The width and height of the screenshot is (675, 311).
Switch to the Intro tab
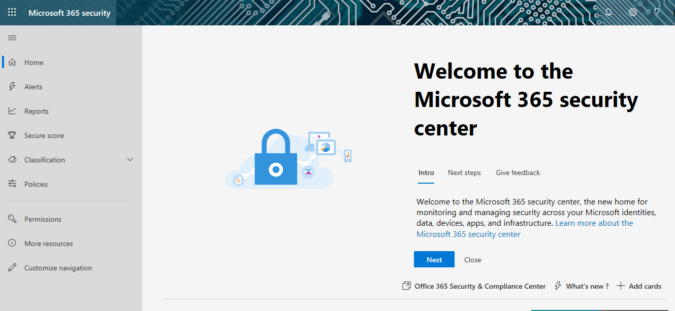(x=426, y=173)
